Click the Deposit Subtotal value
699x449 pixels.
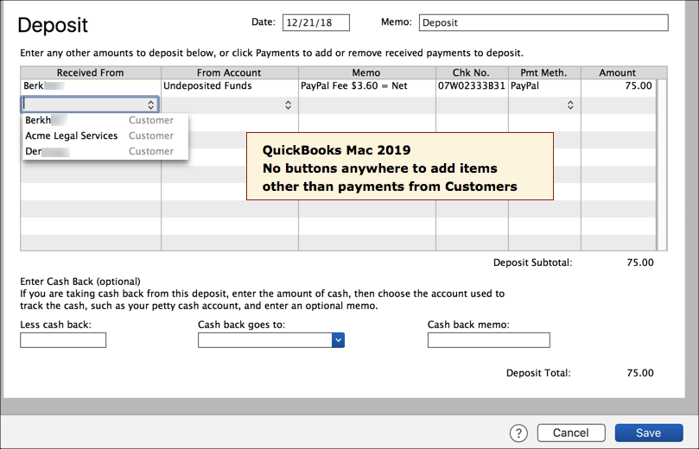point(639,262)
